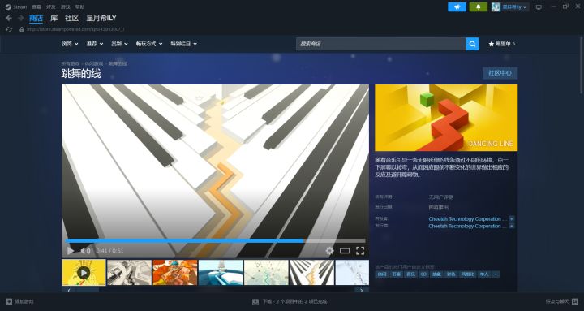Image resolution: width=584 pixels, height=311 pixels.
Task: Expand developer list plus button
Action: click(512, 219)
